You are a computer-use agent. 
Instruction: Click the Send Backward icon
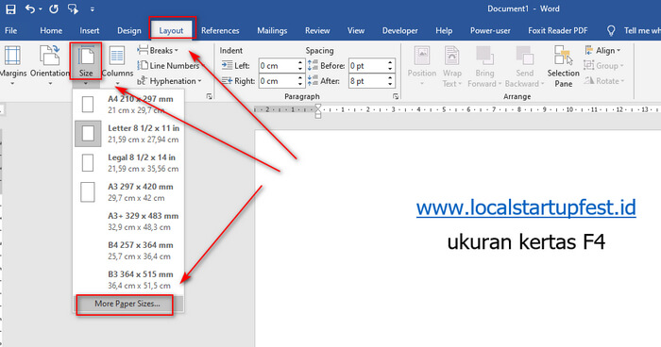pos(525,56)
